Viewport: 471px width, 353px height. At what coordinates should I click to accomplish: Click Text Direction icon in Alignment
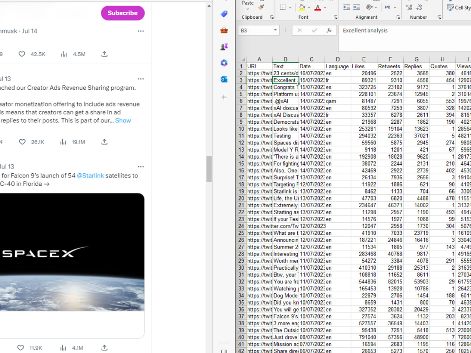pyautogui.click(x=388, y=8)
